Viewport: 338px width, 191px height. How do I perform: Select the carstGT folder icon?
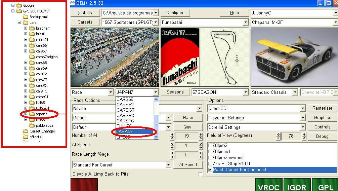point(32,97)
